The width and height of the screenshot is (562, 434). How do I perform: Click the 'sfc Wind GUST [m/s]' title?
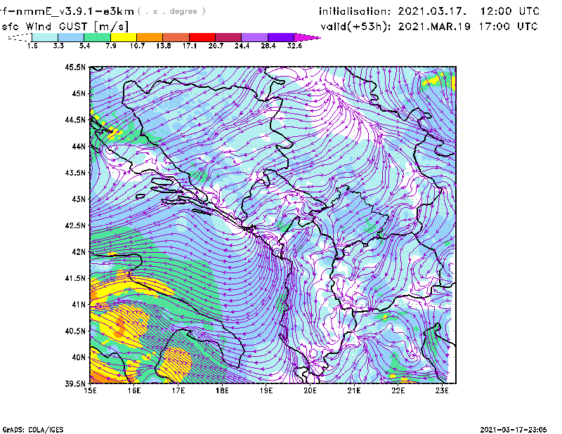tap(65, 27)
